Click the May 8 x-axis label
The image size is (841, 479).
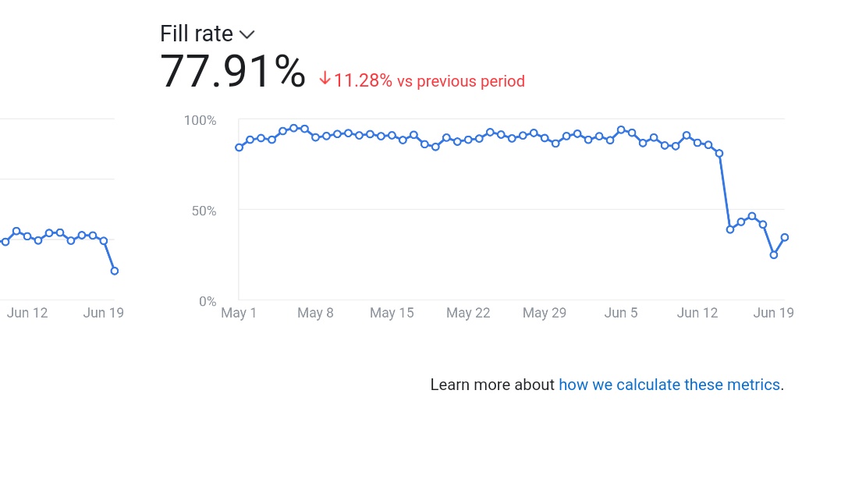pyautogui.click(x=315, y=313)
